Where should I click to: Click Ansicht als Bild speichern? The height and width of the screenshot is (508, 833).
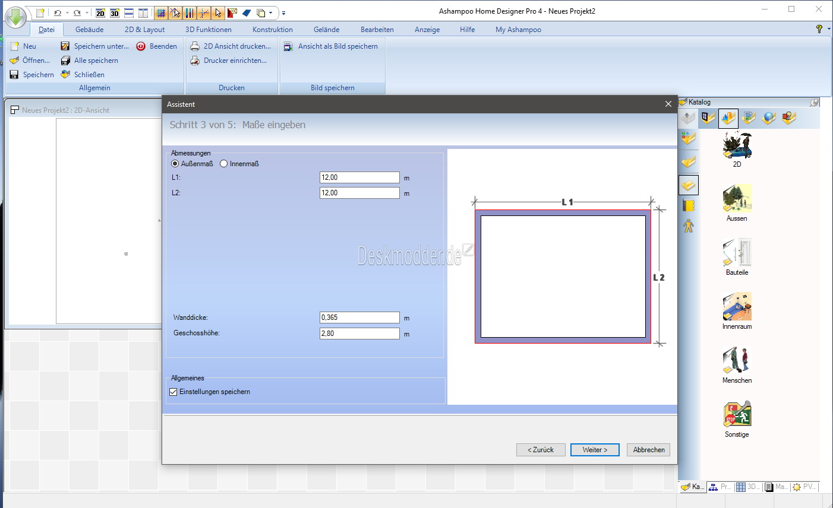click(331, 46)
